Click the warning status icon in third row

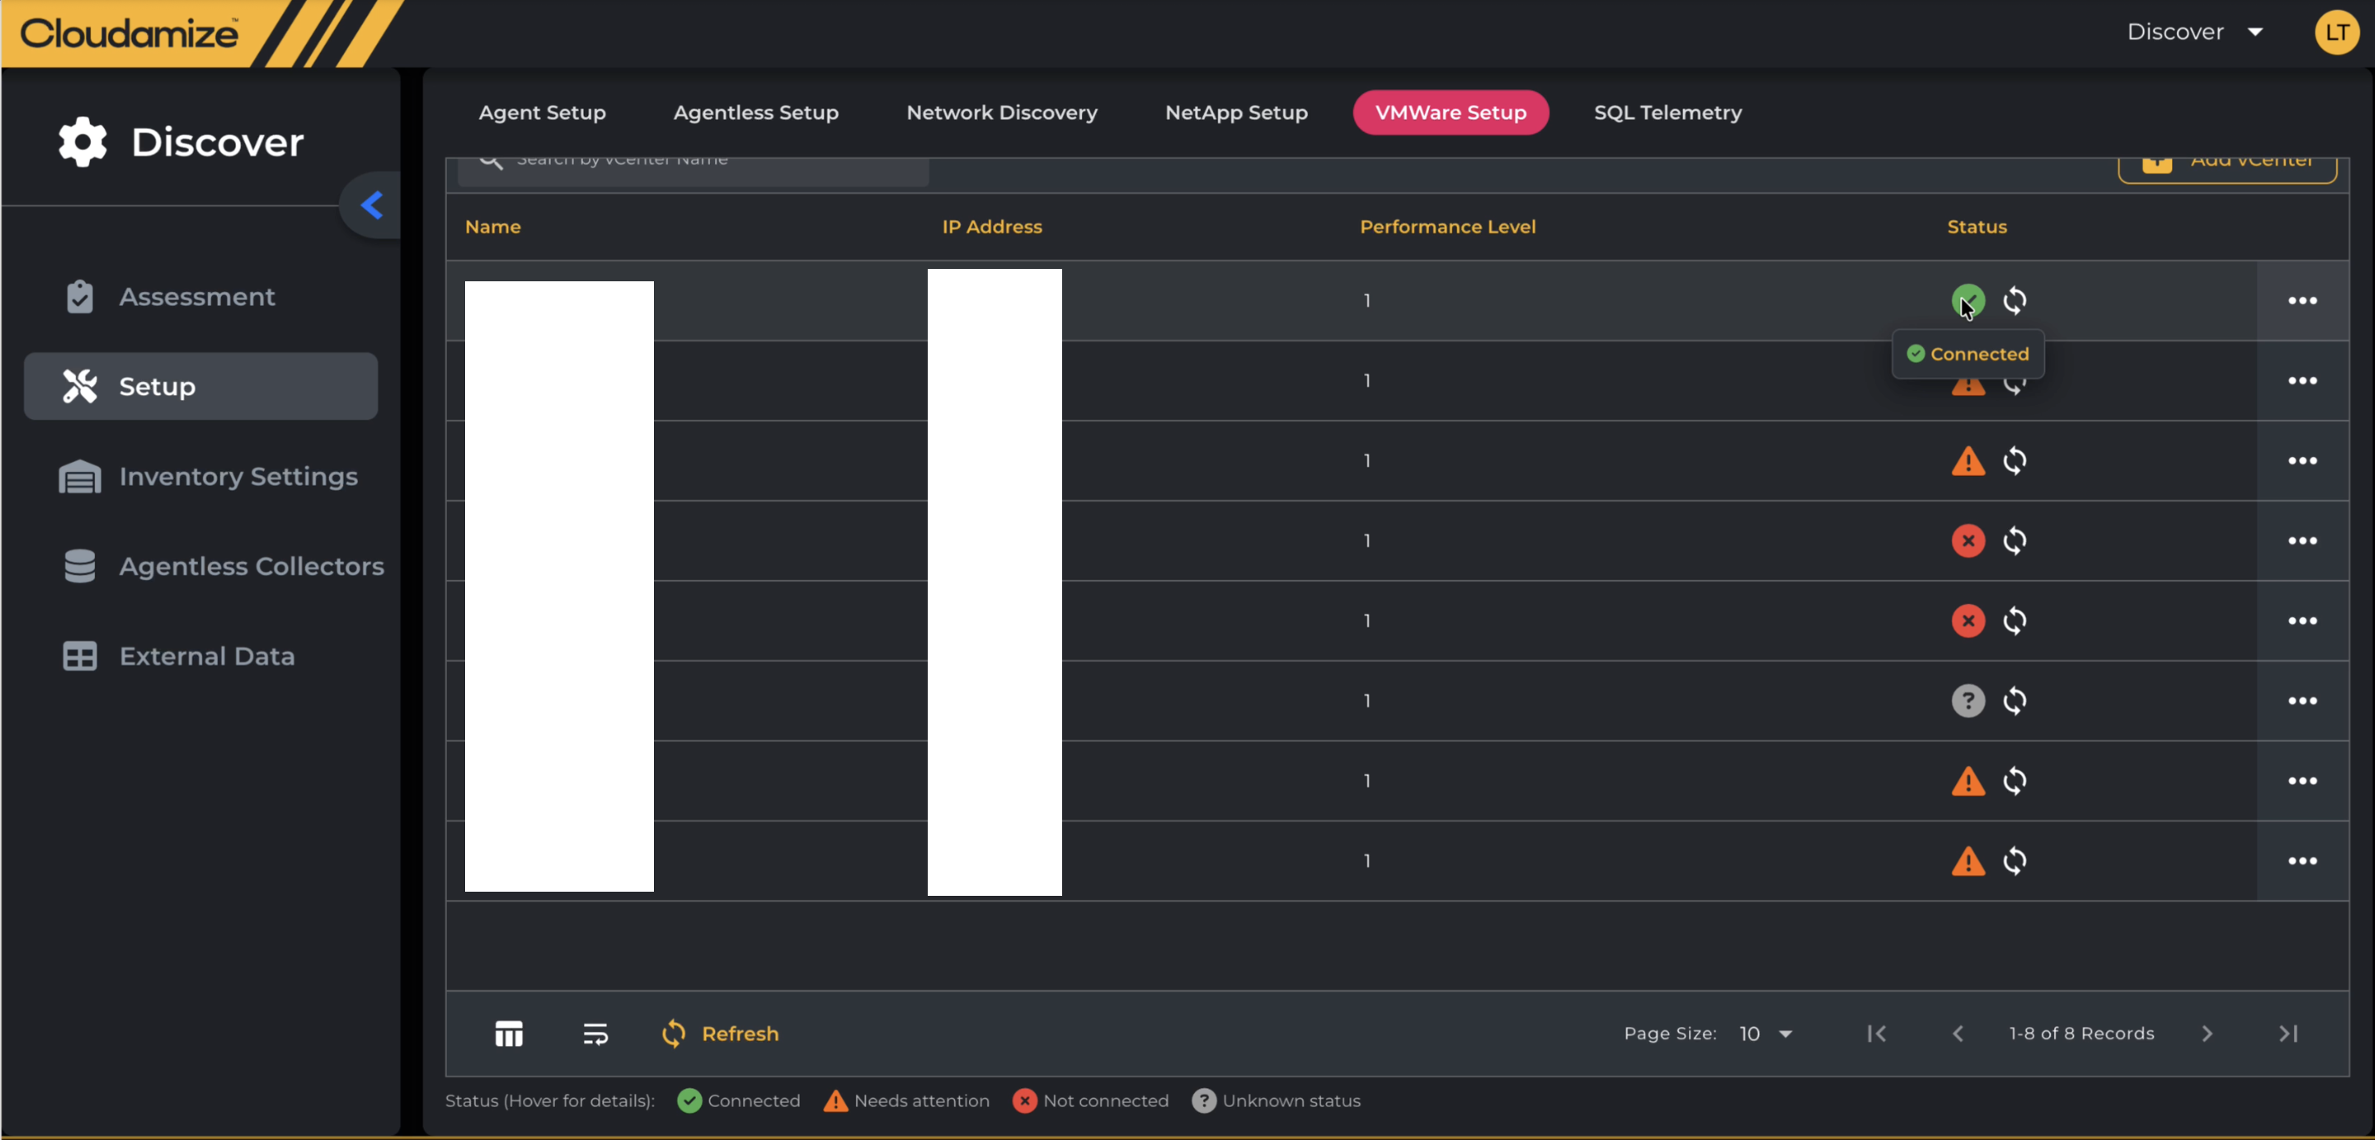coord(1968,460)
